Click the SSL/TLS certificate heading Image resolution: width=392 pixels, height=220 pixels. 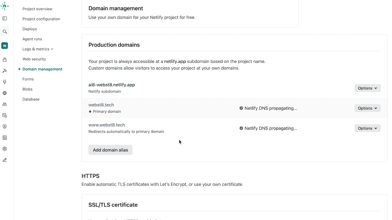[113, 205]
